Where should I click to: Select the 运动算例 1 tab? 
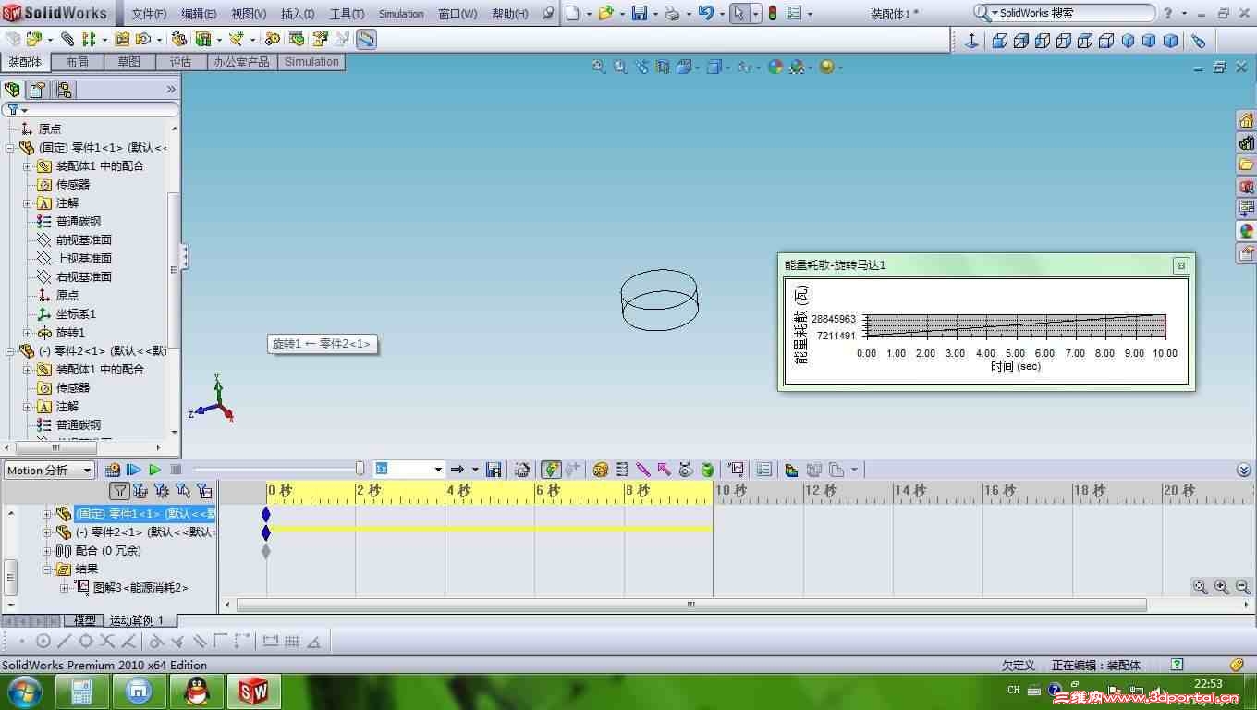(136, 620)
